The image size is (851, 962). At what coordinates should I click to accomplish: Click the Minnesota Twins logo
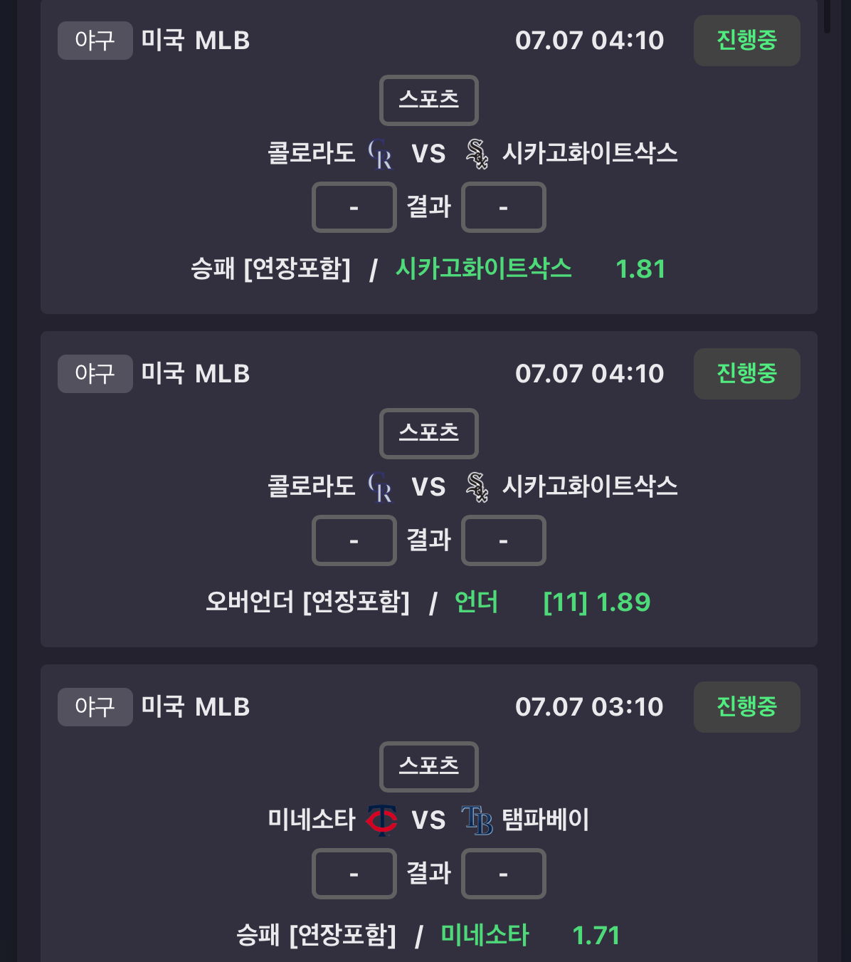point(381,820)
